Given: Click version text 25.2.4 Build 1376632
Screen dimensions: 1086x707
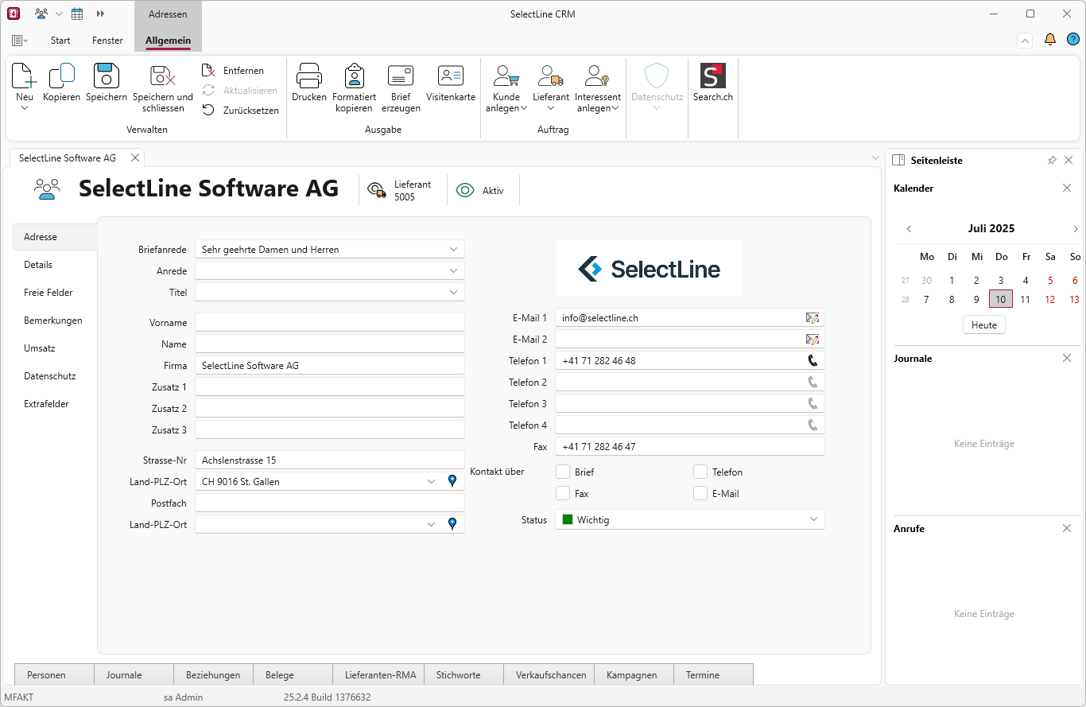Looking at the screenshot, I should tap(327, 697).
